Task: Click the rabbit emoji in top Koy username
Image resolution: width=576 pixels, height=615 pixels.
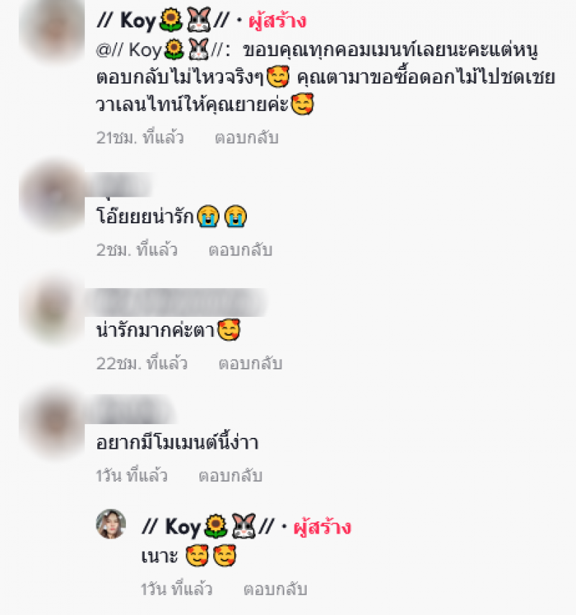Action: 199,20
